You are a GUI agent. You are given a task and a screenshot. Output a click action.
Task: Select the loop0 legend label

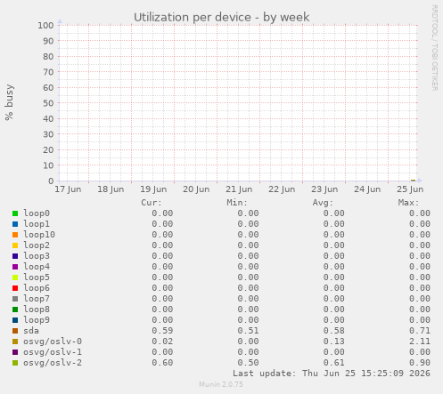37,213
